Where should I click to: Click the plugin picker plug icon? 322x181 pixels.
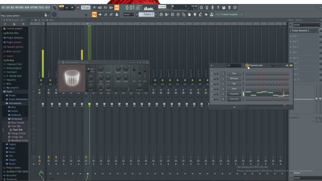(195, 15)
